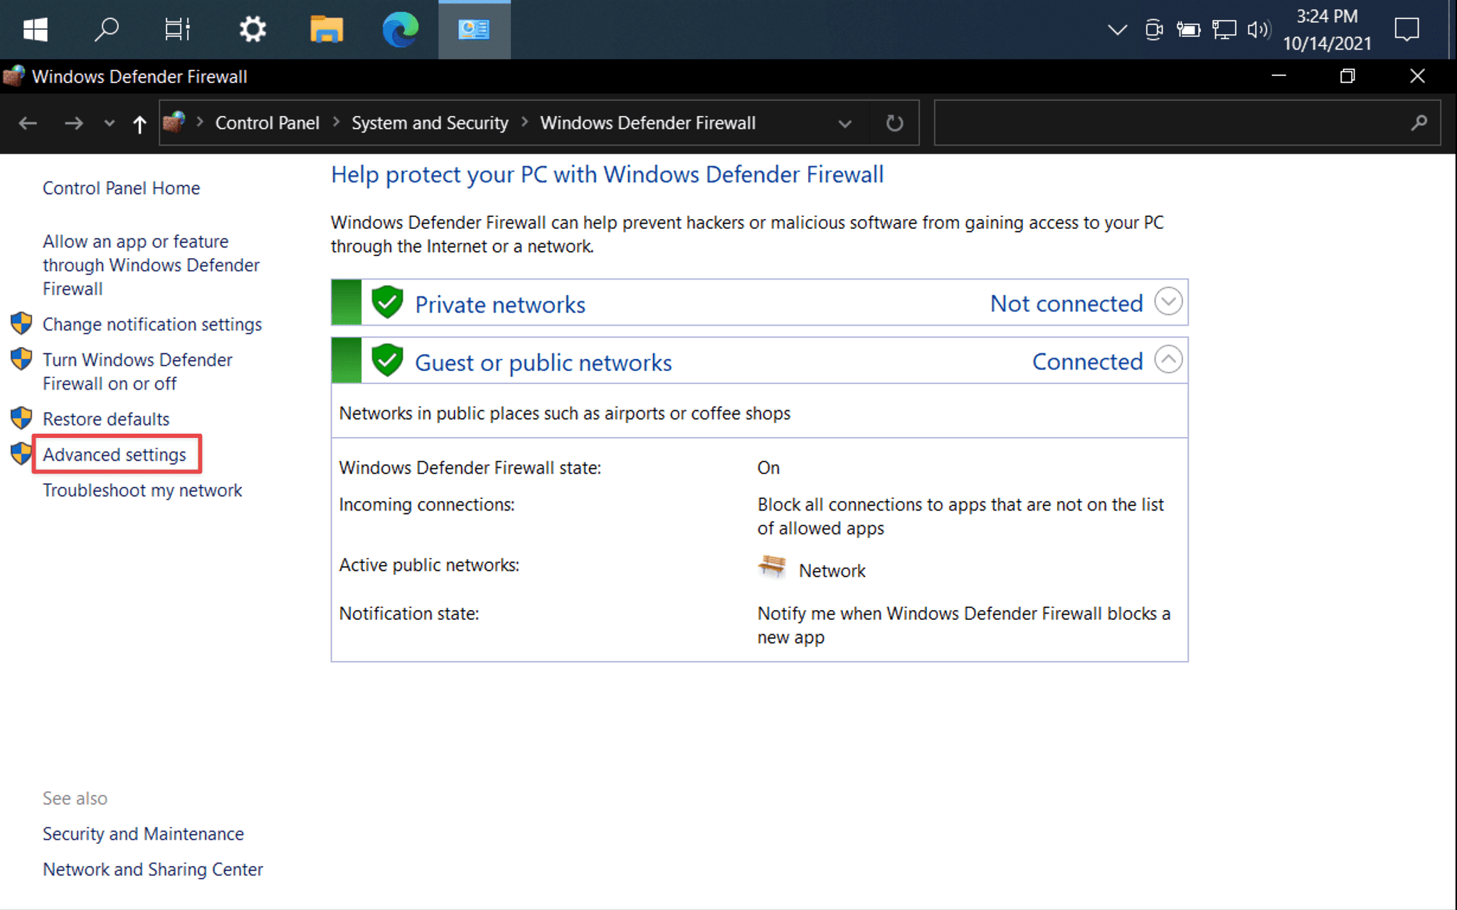Screen dimensions: 1457x910
Task: Open the clock showing 3:24 PM
Action: tap(1327, 30)
